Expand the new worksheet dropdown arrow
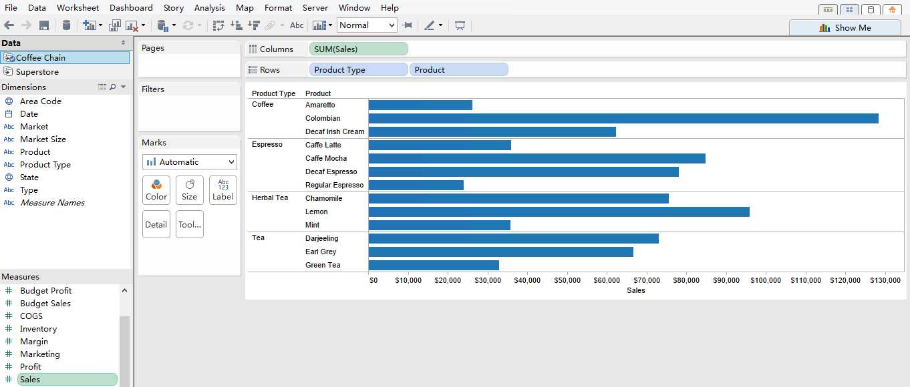Screen dimensions: 910x387 100,25
